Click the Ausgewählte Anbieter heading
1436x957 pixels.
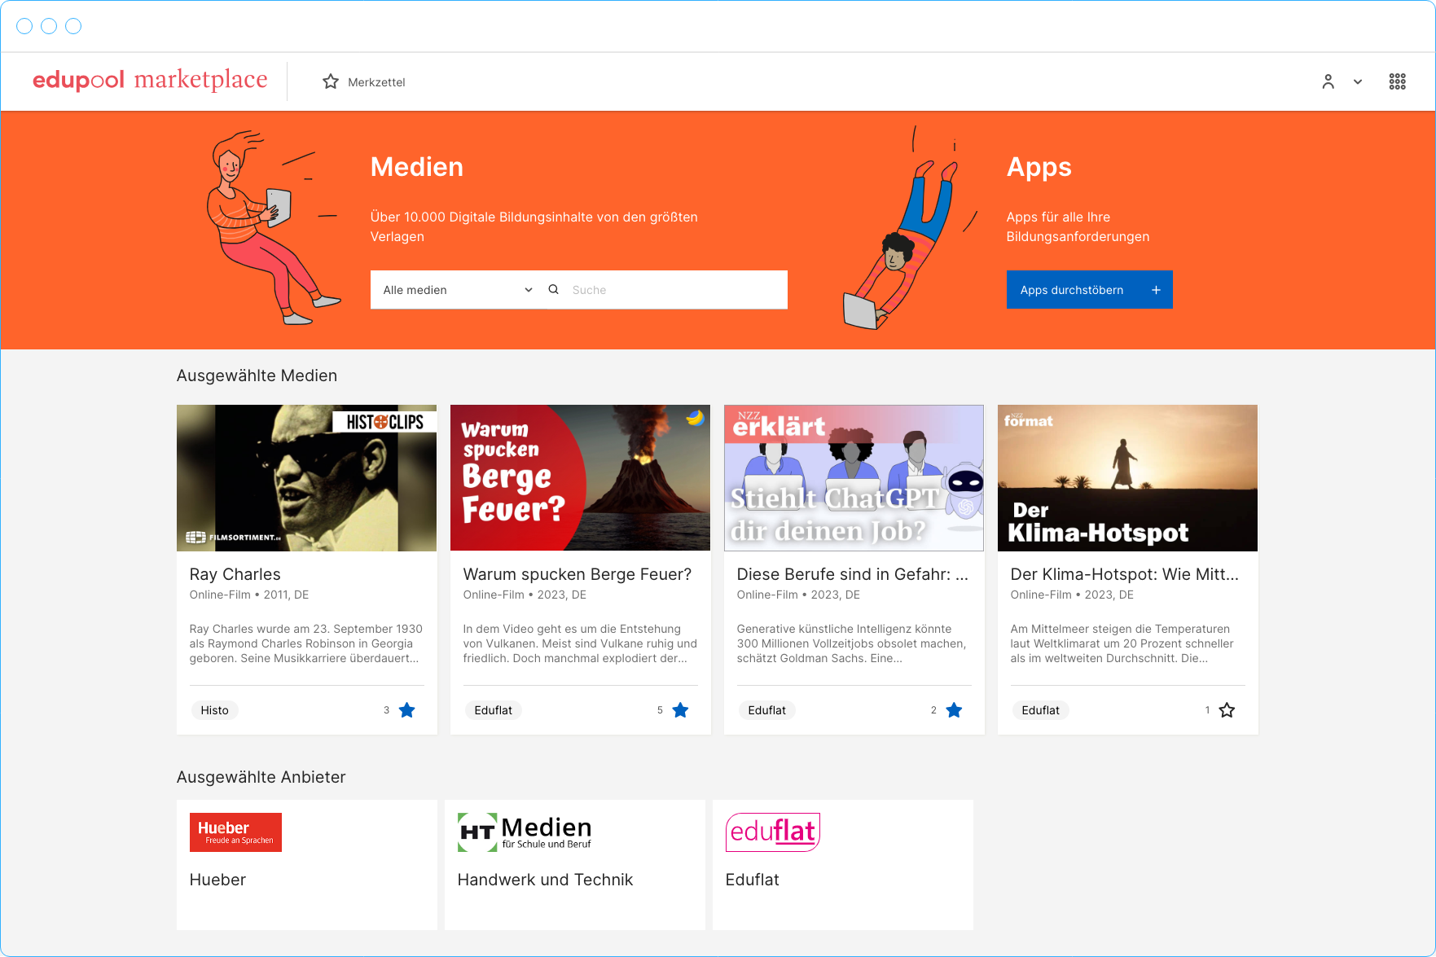[261, 777]
